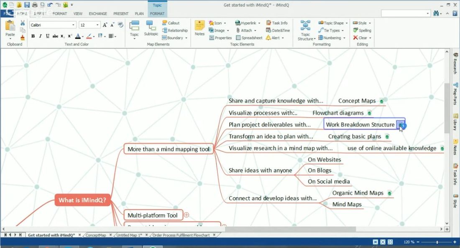Click the Open folder icon in quick access toolbar
The image size is (460, 248).
click(19, 5)
